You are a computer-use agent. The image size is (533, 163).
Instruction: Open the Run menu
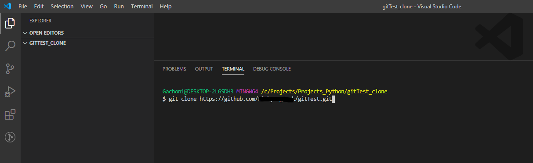[x=119, y=7]
